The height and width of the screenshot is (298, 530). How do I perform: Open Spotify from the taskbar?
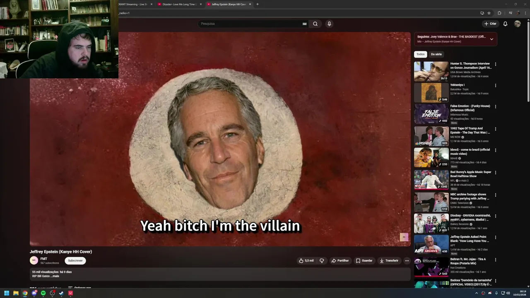click(x=43, y=293)
